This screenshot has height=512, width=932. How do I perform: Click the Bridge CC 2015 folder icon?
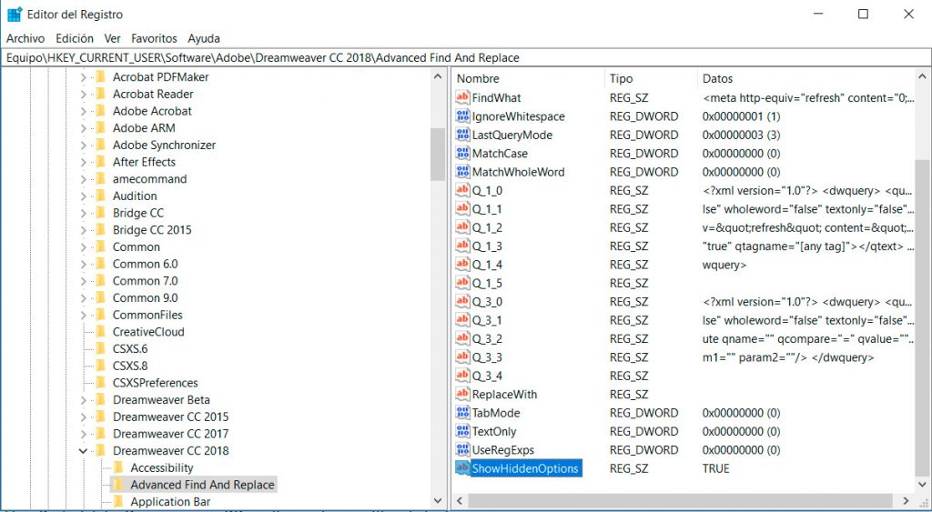pyautogui.click(x=100, y=230)
